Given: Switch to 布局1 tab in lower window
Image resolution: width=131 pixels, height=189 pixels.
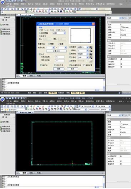Looking at the screenshot, I should point(31,173).
